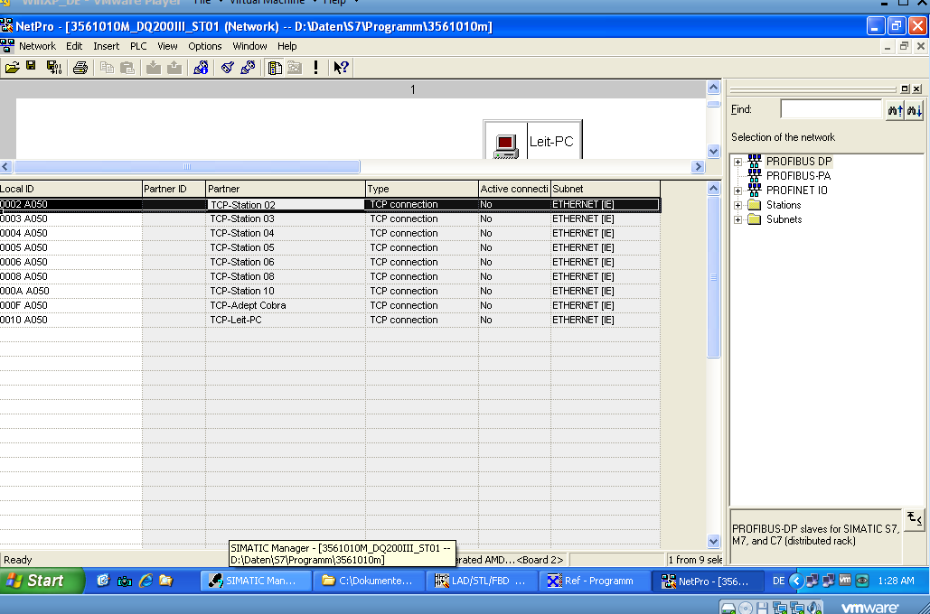930x614 pixels.
Task: Click Local ID 0008 A050 cell
Action: pyautogui.click(x=70, y=277)
